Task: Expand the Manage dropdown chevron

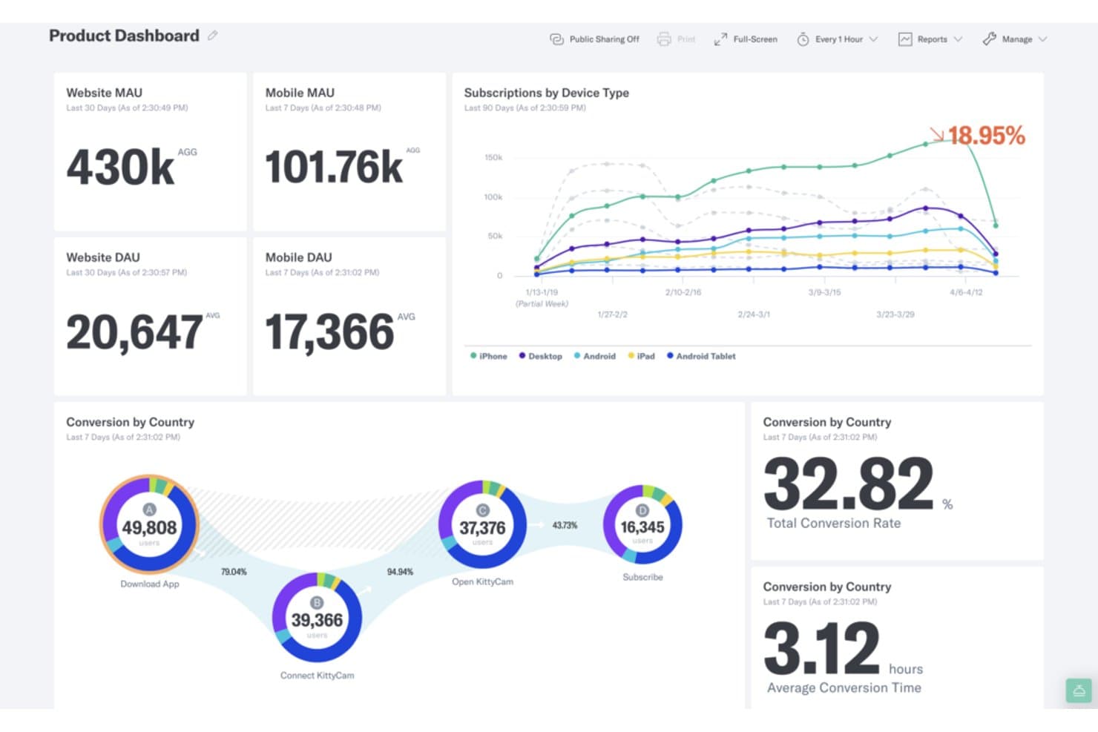Action: (x=1042, y=39)
